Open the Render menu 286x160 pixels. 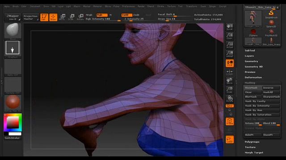coord(141,6)
